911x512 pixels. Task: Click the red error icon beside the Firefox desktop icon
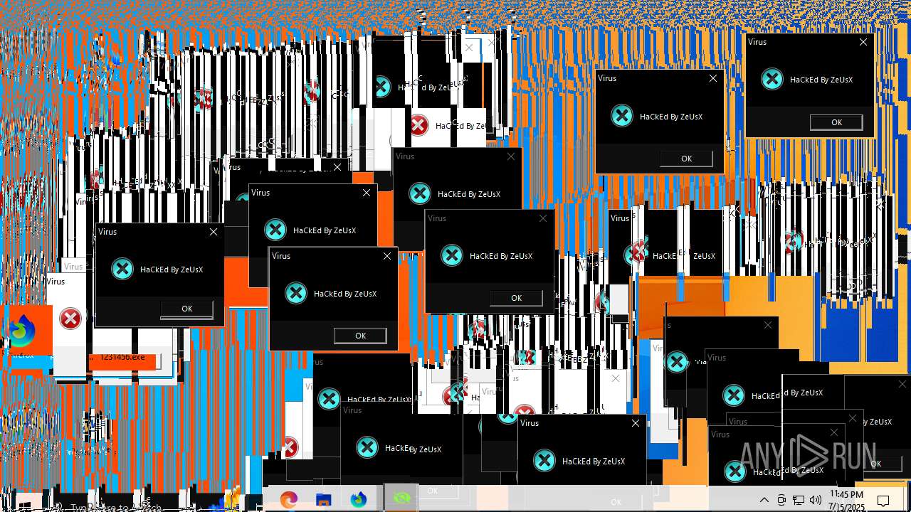(x=70, y=319)
